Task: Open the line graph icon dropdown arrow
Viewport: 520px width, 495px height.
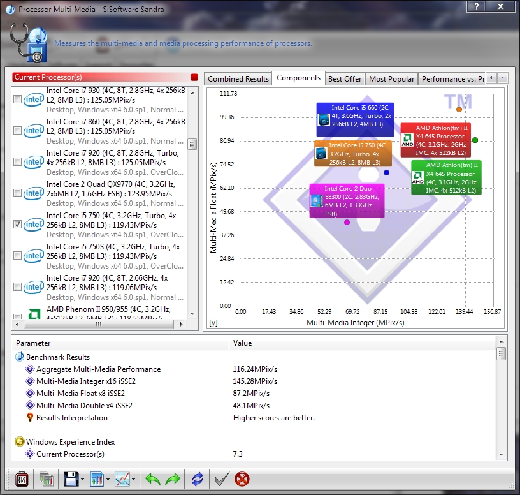Action: coord(133,479)
